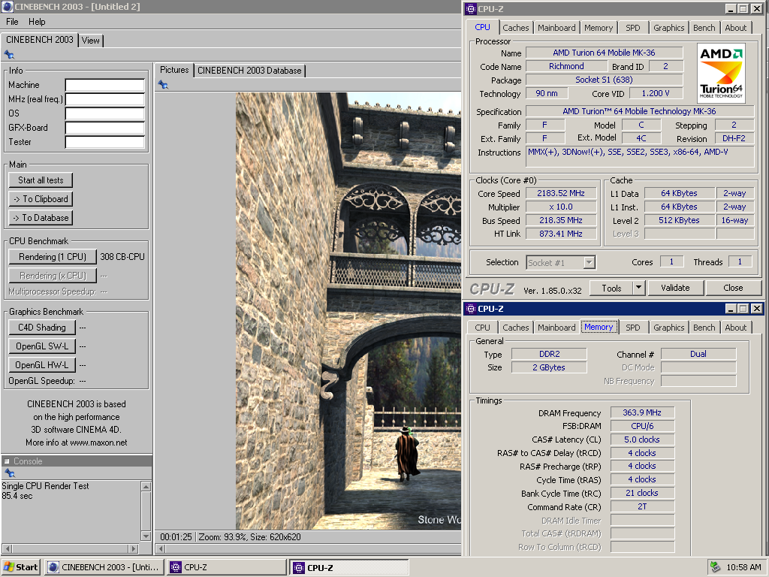Toggle the Console panel header square
Image resolution: width=769 pixels, height=577 pixels.
7,461
